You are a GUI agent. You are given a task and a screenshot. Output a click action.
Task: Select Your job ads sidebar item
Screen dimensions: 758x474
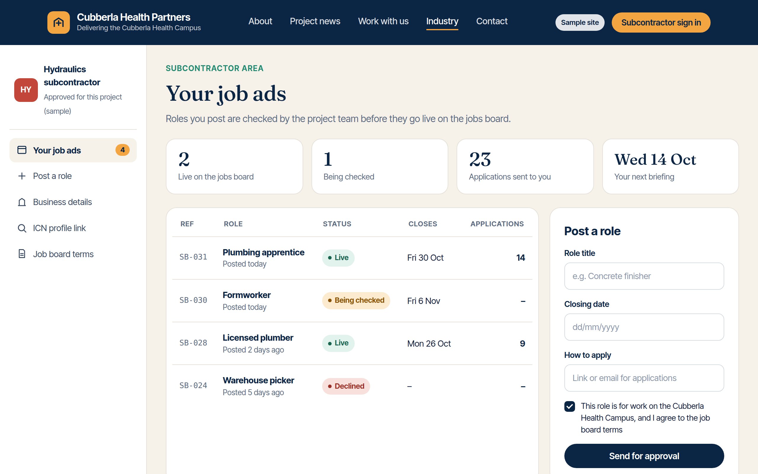tap(73, 150)
